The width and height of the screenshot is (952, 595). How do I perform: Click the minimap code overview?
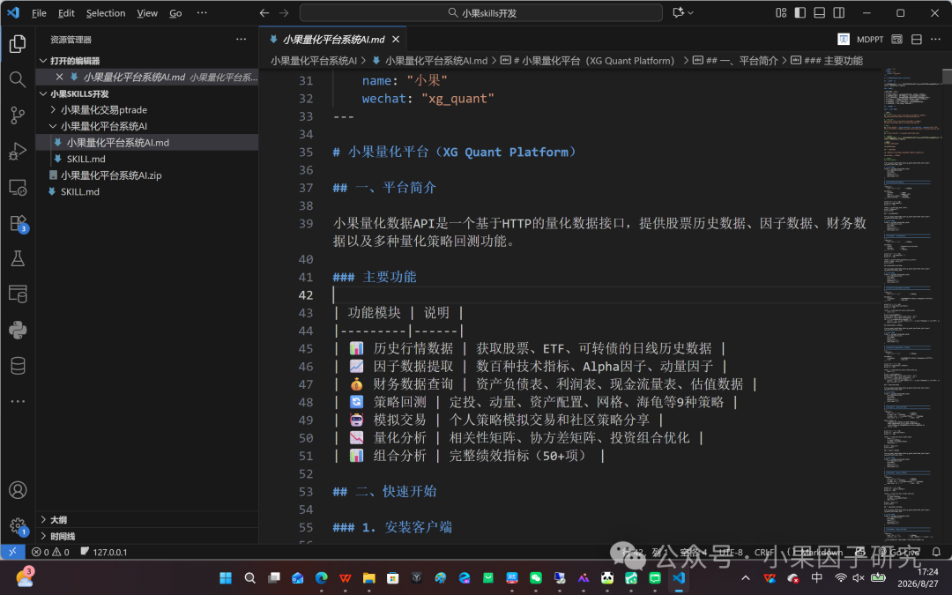tap(911, 303)
